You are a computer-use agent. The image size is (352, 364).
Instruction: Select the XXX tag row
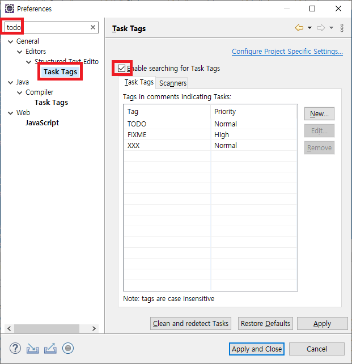210,145
